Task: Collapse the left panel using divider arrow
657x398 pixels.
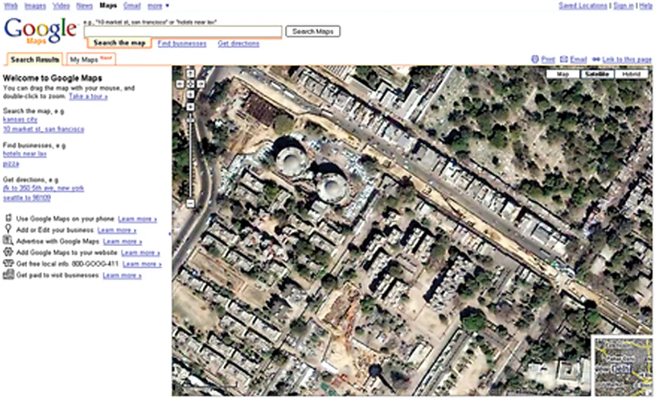Action: click(x=169, y=234)
